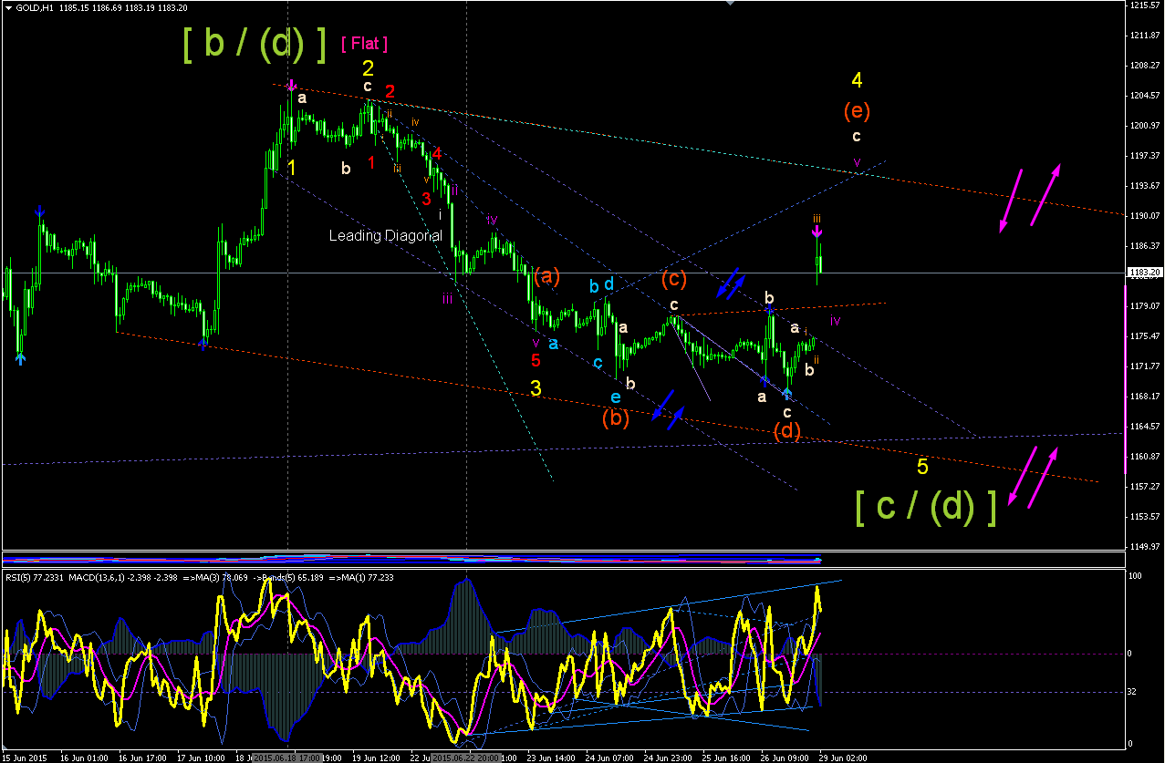Select the green '[ c / (d) ]' wave label
The image size is (1165, 763).
point(926,507)
